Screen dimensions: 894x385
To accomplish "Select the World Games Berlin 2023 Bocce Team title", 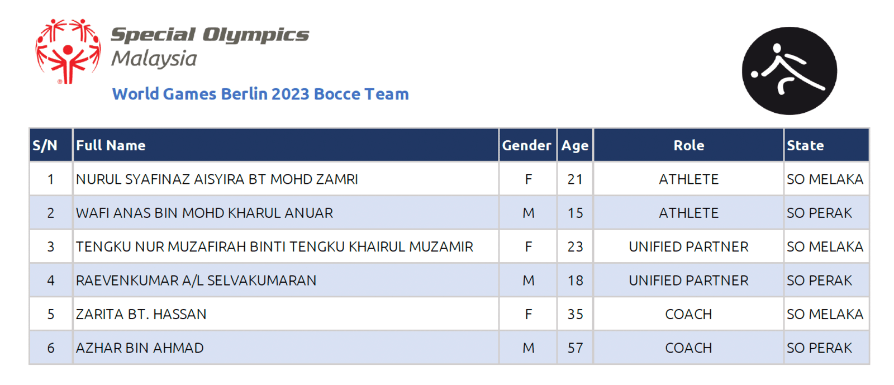I will (x=260, y=94).
